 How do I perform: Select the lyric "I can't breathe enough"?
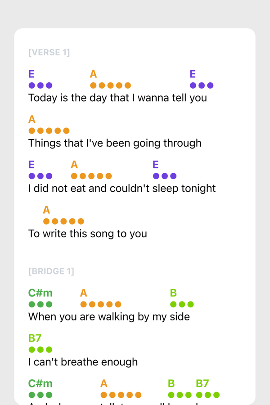[83, 362]
